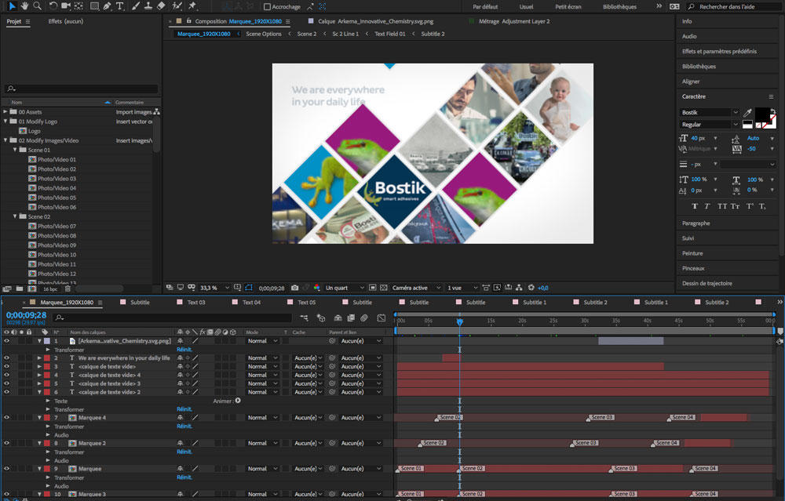This screenshot has height=501, width=785.
Task: Toggle visibility of Marquee 4 layer
Action: click(x=6, y=417)
